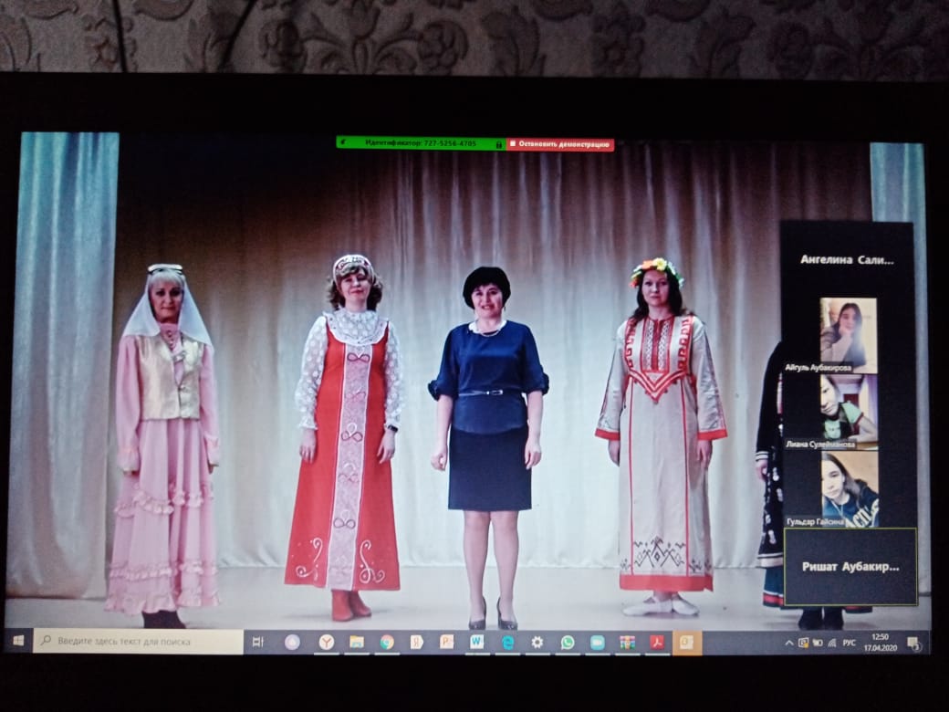Select the Гульдар Гайсина video thumbnail

point(849,488)
